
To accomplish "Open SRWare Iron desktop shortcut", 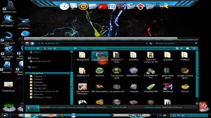I will point(9,7).
